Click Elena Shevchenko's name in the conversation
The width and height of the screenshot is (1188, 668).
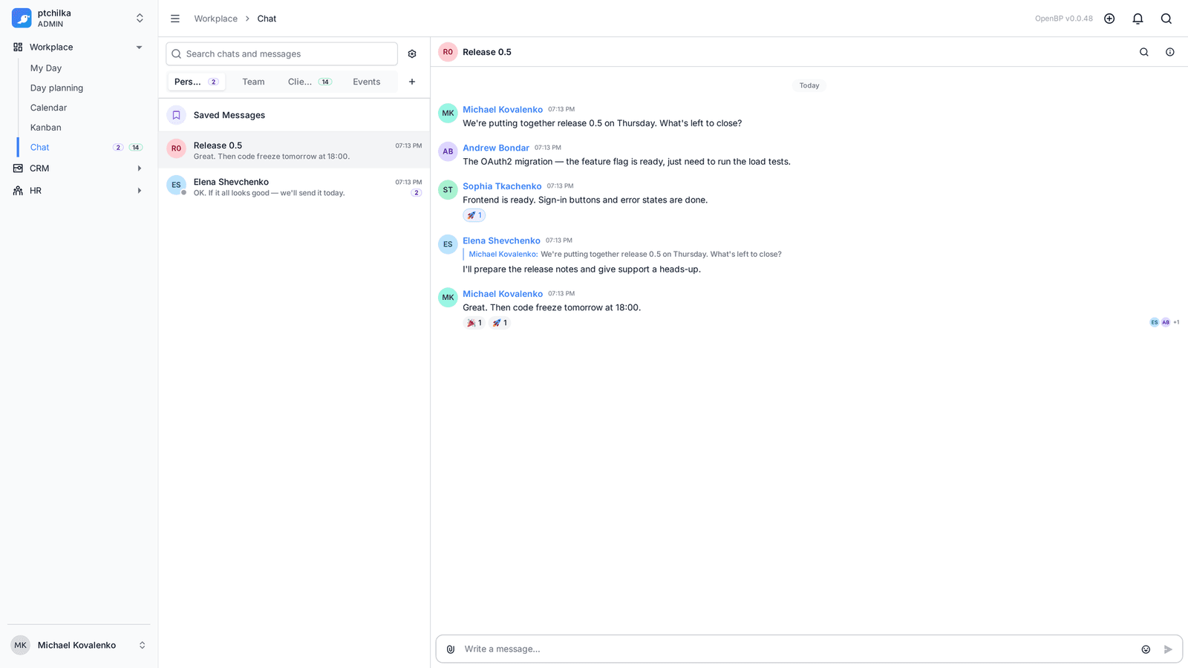[501, 240]
